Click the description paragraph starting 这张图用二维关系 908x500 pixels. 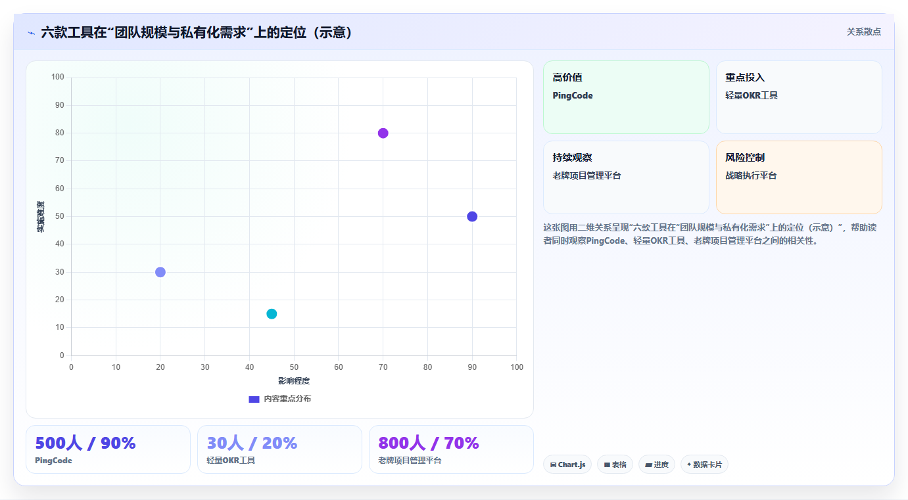click(x=710, y=234)
